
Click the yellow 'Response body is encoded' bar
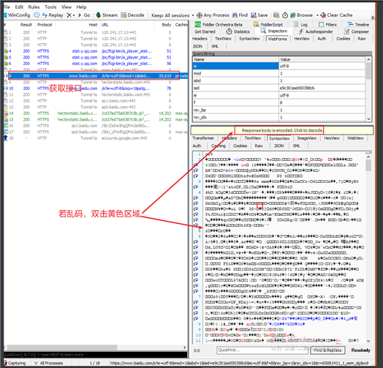[282, 130]
